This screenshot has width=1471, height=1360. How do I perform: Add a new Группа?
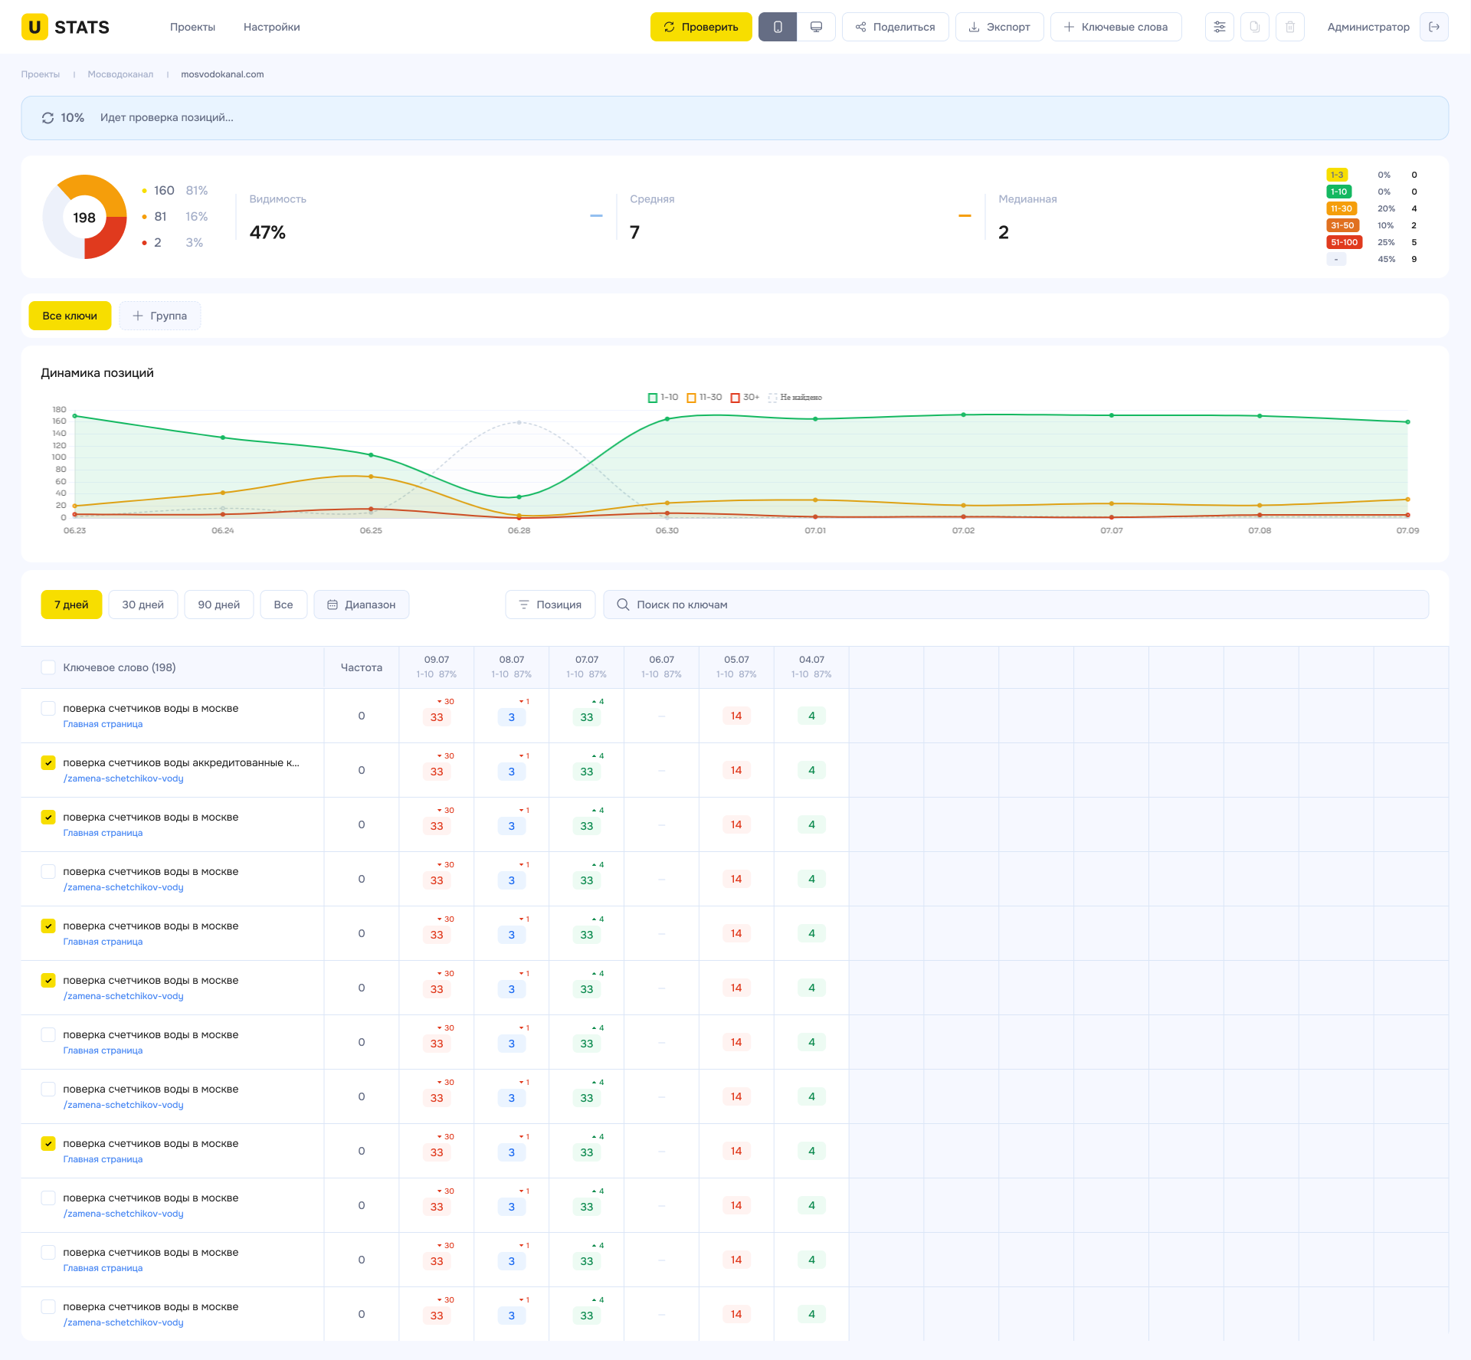point(159,316)
